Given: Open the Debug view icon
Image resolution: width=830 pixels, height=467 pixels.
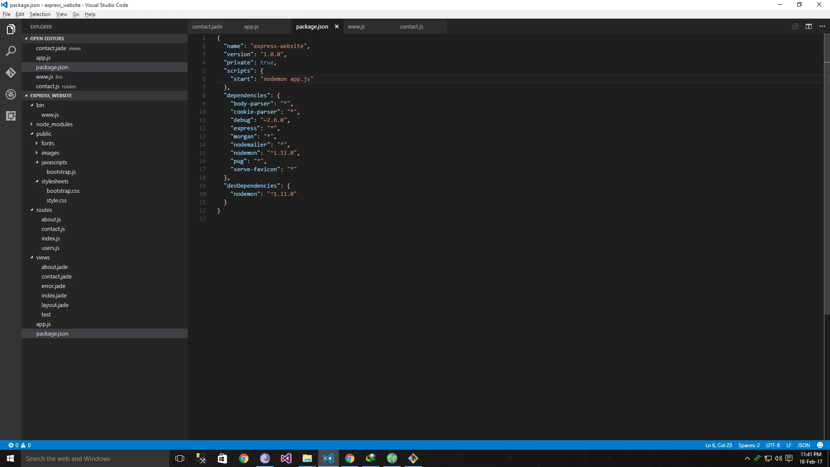Looking at the screenshot, I should [11, 94].
